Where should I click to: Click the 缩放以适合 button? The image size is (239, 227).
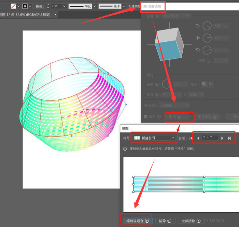(137, 221)
